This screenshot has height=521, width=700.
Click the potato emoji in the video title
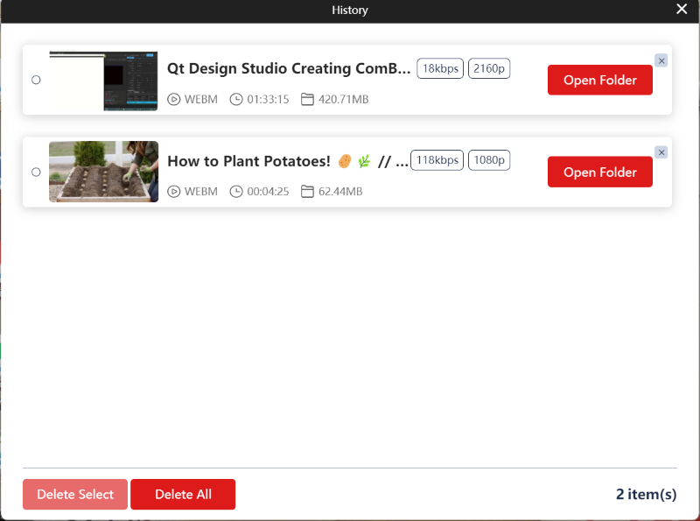coord(345,161)
